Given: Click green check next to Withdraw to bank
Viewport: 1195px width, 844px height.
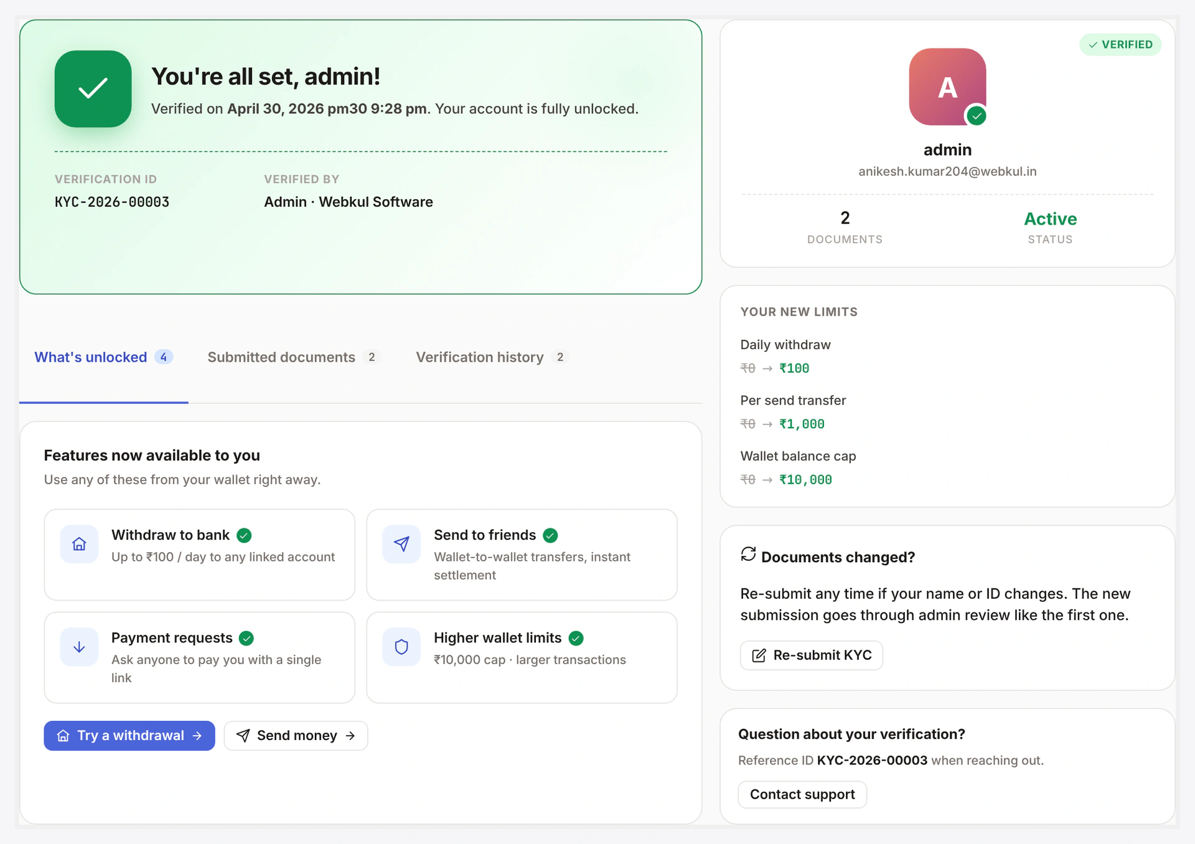Looking at the screenshot, I should [245, 535].
